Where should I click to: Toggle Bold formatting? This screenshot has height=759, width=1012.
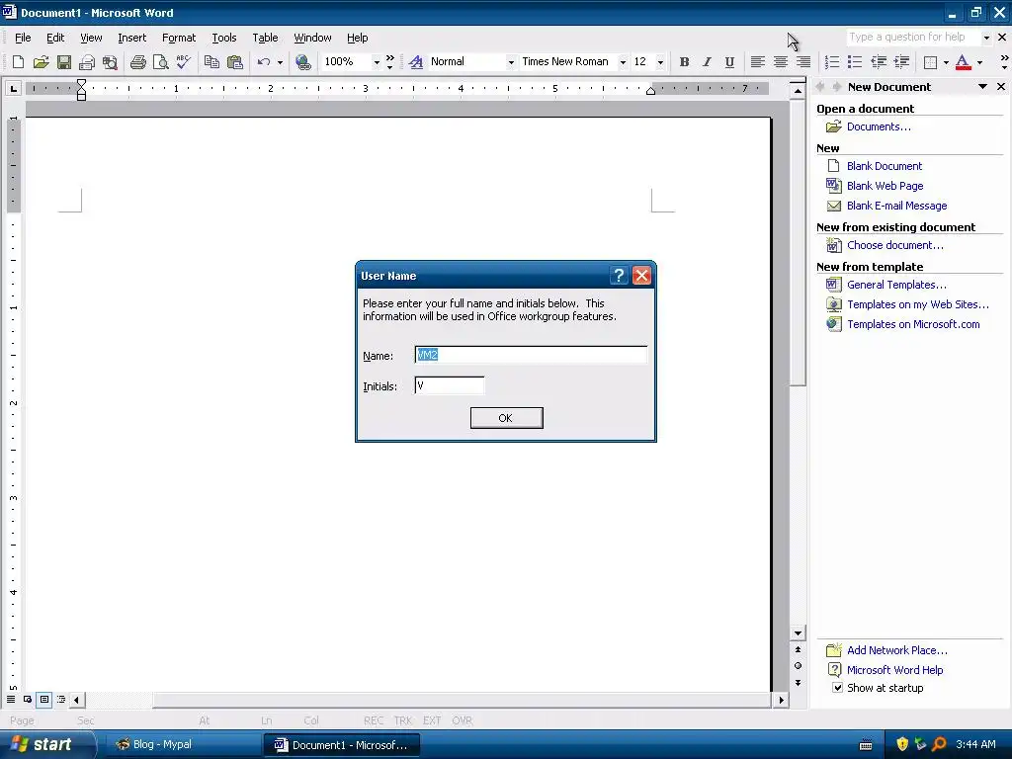tap(684, 62)
